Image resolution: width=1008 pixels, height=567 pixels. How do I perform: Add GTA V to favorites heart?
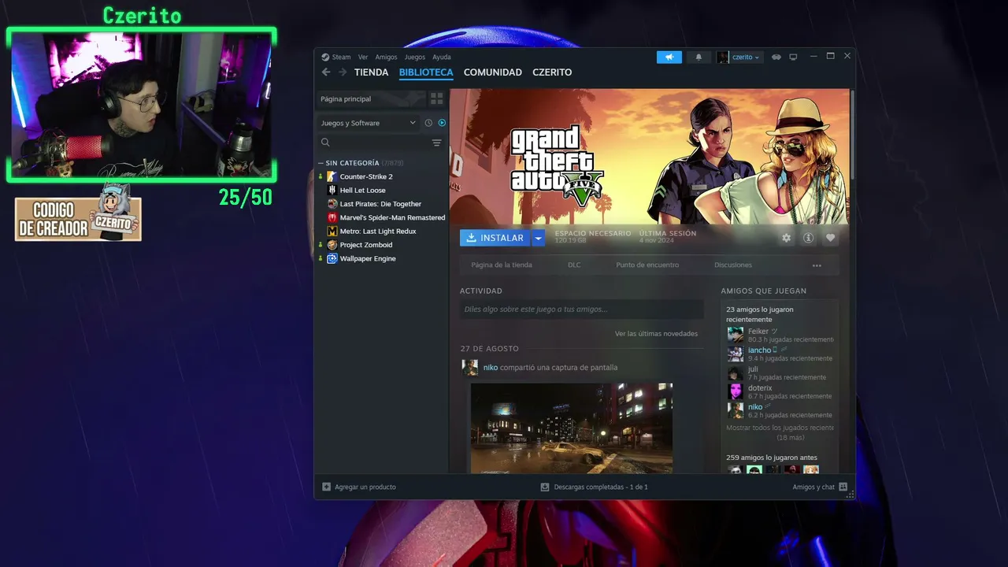pyautogui.click(x=830, y=238)
